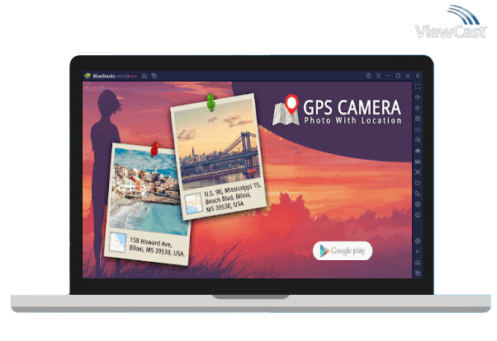Click the Google play button

pyautogui.click(x=343, y=251)
